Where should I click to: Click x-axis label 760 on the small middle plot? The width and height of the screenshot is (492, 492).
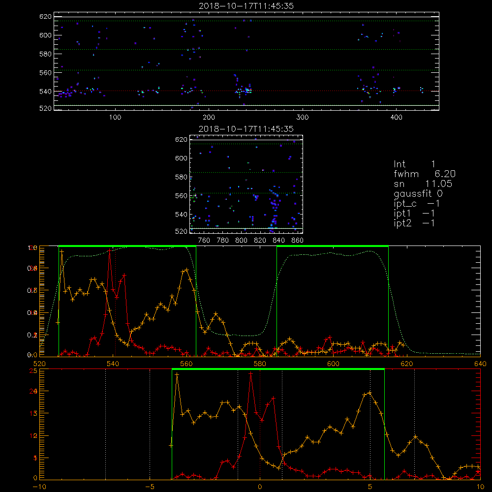[x=204, y=241]
